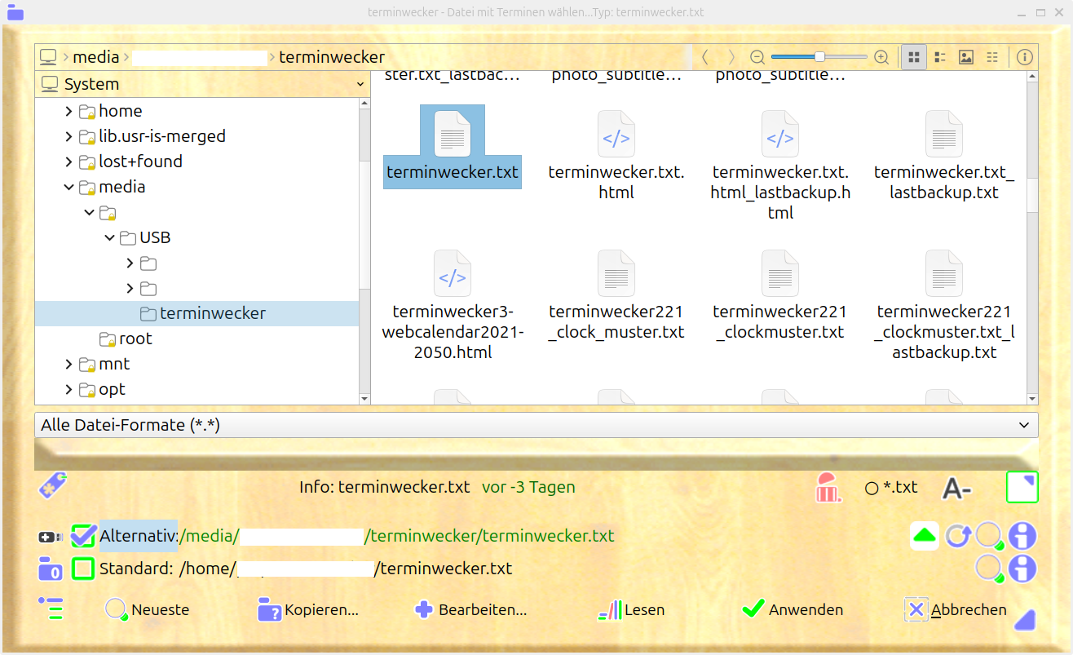This screenshot has width=1073, height=655.
Task: Click the Abbrechen button
Action: 956,609
